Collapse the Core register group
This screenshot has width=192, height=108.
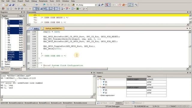point(2,19)
